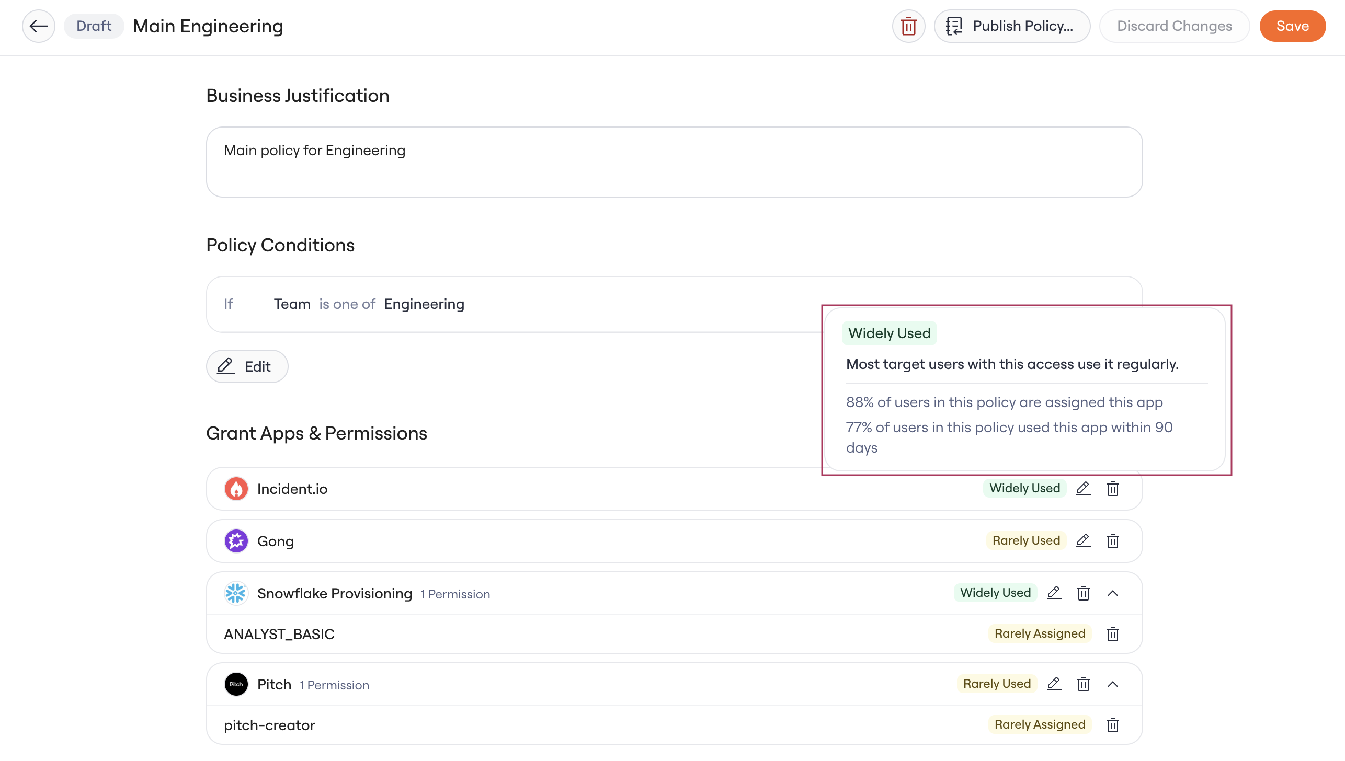This screenshot has width=1345, height=761.
Task: Delete the pitch-creator permission
Action: point(1113,725)
